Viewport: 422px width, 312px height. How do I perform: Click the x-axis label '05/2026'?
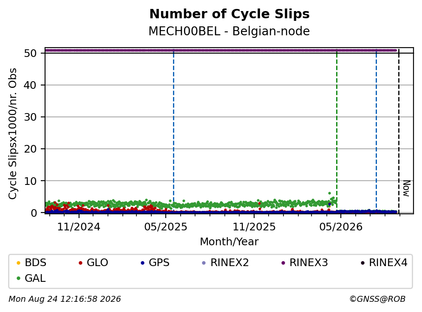(x=341, y=227)
